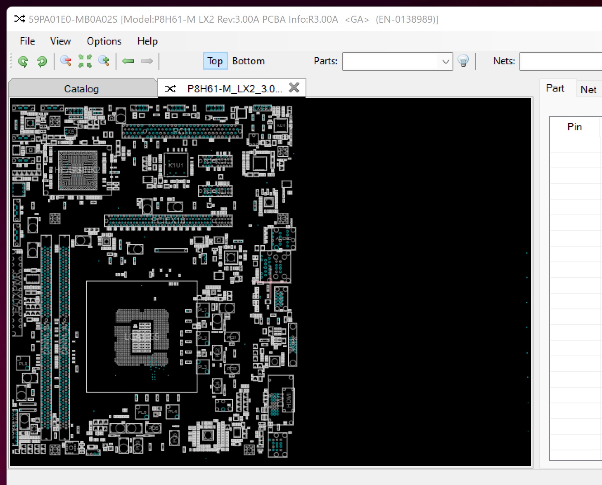
Task: Click the light bulb highlight icon
Action: (463, 61)
